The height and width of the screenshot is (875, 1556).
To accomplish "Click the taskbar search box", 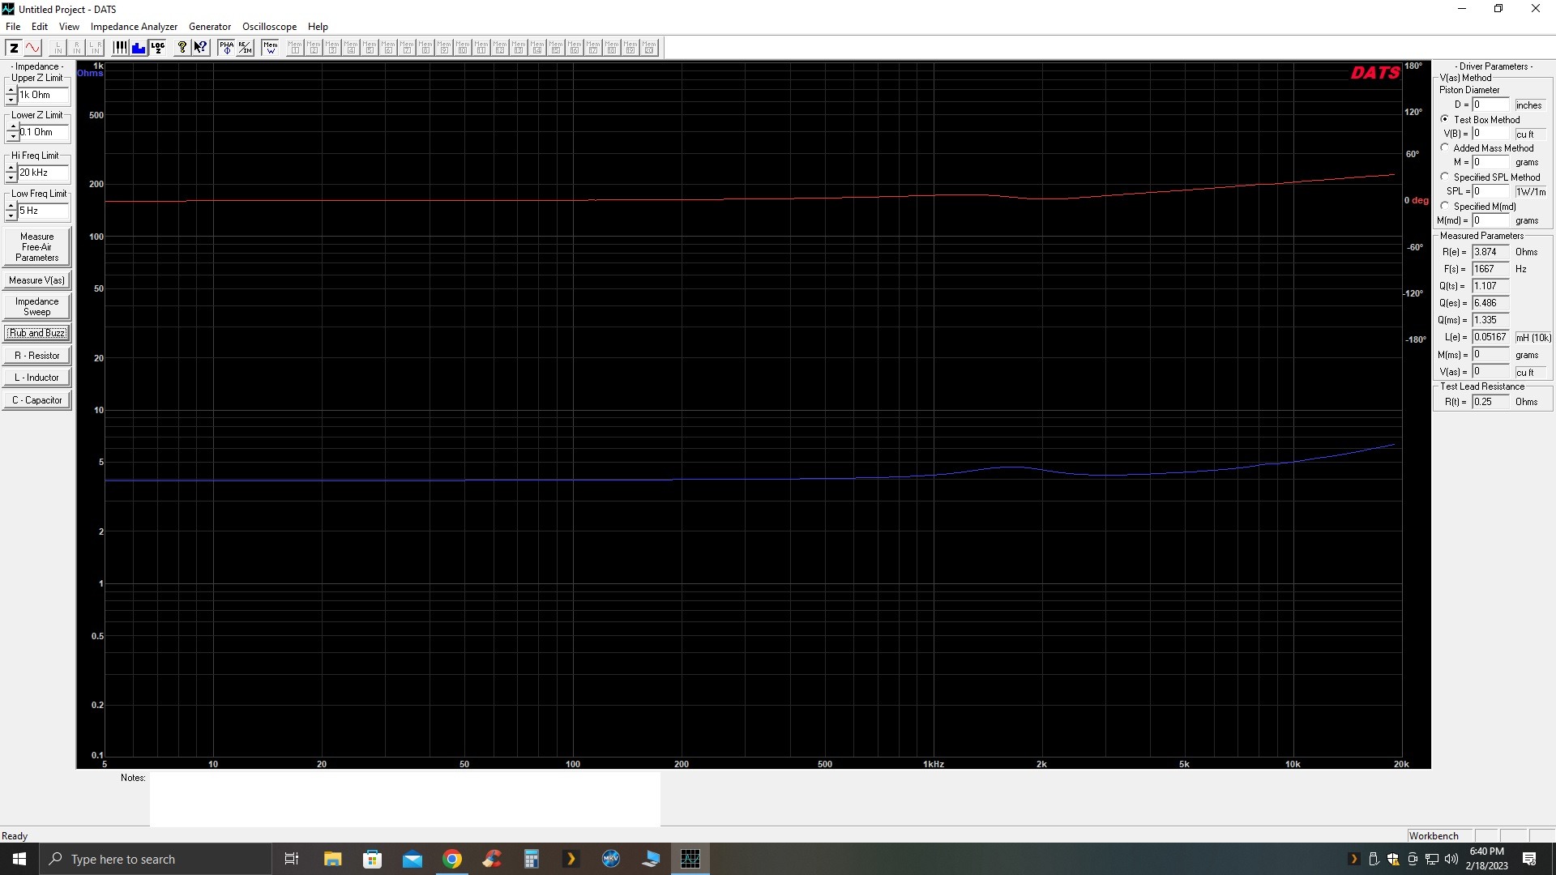I will pos(155,859).
